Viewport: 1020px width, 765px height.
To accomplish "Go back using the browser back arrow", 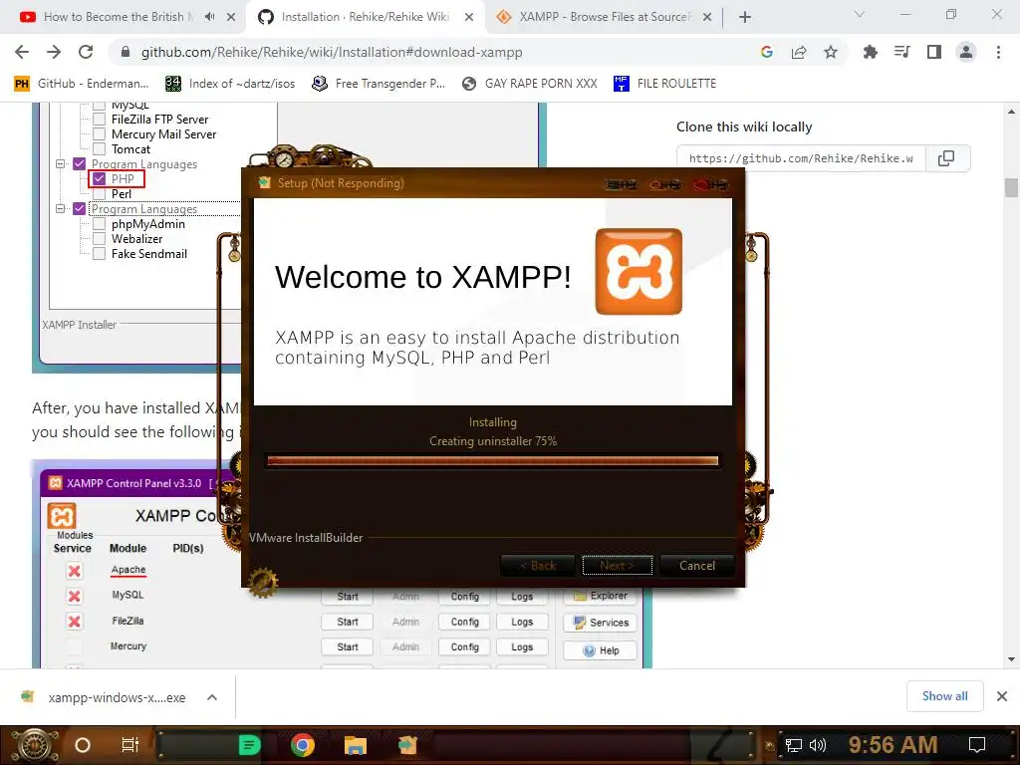I will click(x=22, y=52).
